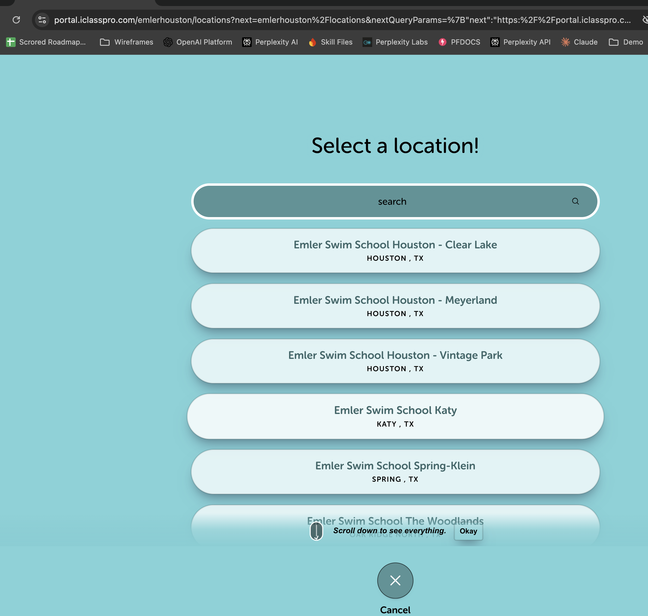Open Perplexity Labs bookmark
The height and width of the screenshot is (616, 648).
395,42
